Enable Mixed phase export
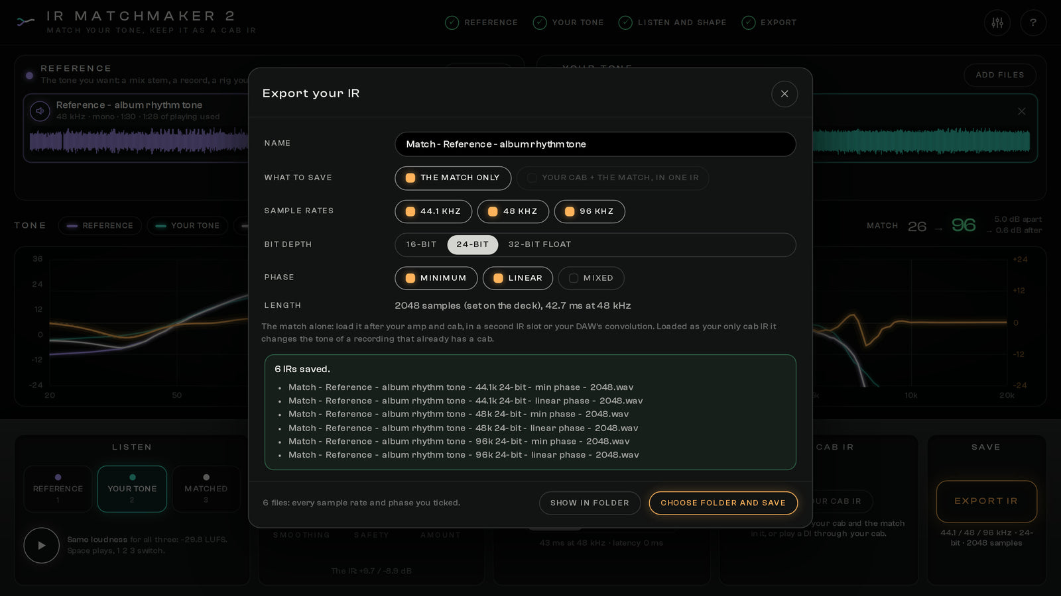The height and width of the screenshot is (596, 1061). click(592, 278)
